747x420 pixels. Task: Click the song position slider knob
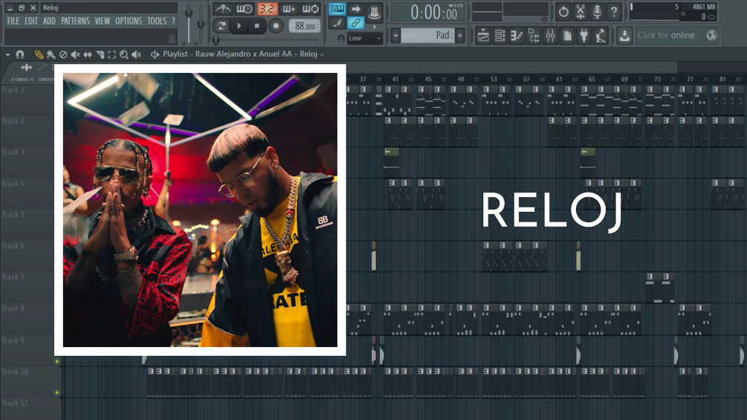point(216,40)
